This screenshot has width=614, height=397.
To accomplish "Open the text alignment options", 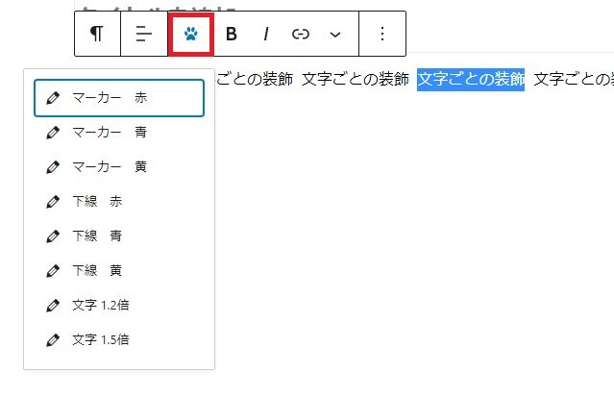I will 144,34.
